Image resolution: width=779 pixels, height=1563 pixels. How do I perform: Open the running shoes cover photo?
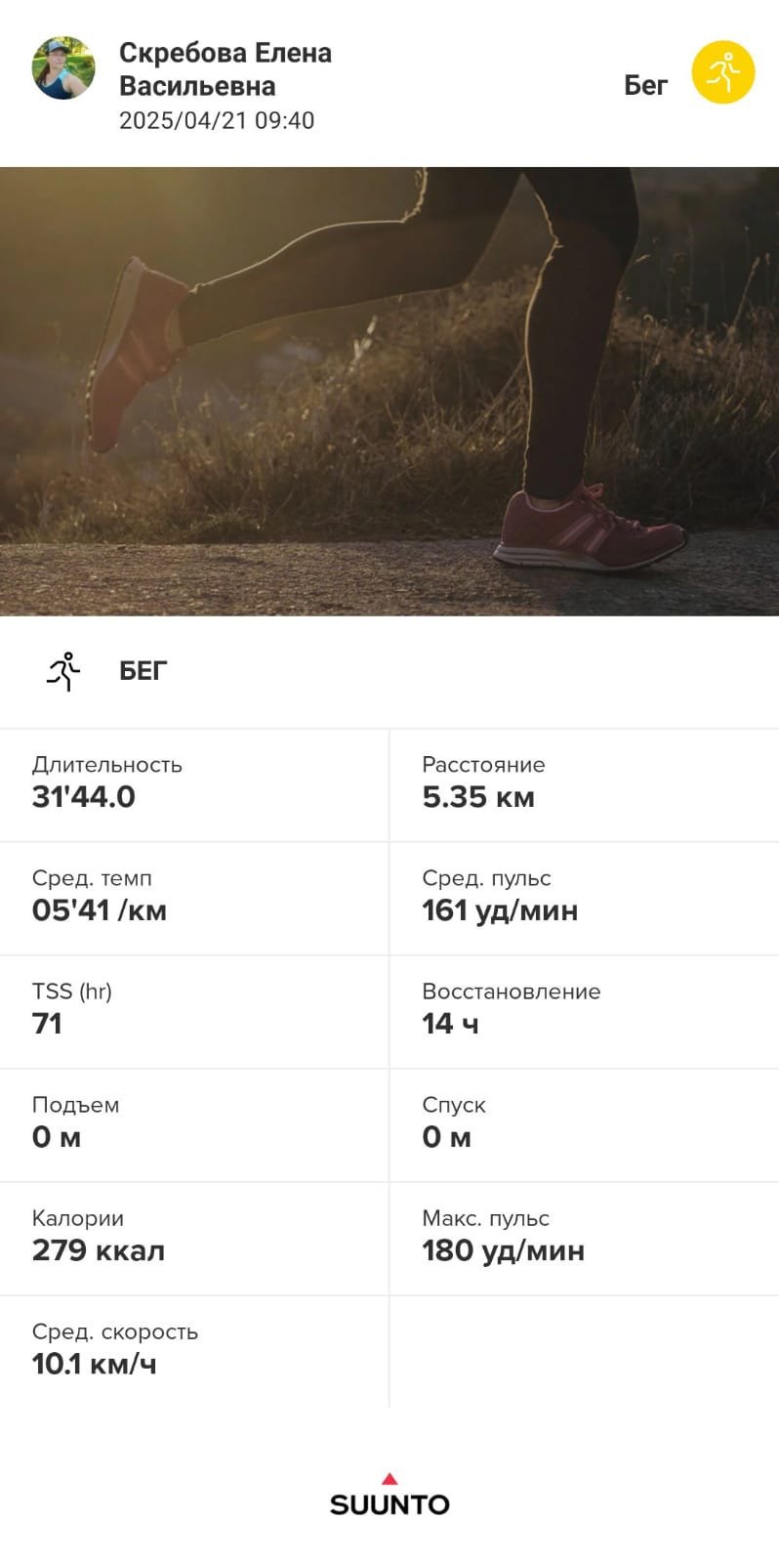[389, 391]
